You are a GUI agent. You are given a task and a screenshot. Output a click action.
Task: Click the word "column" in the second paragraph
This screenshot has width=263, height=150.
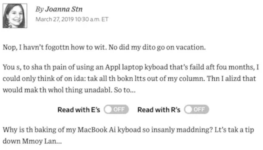click(192, 78)
